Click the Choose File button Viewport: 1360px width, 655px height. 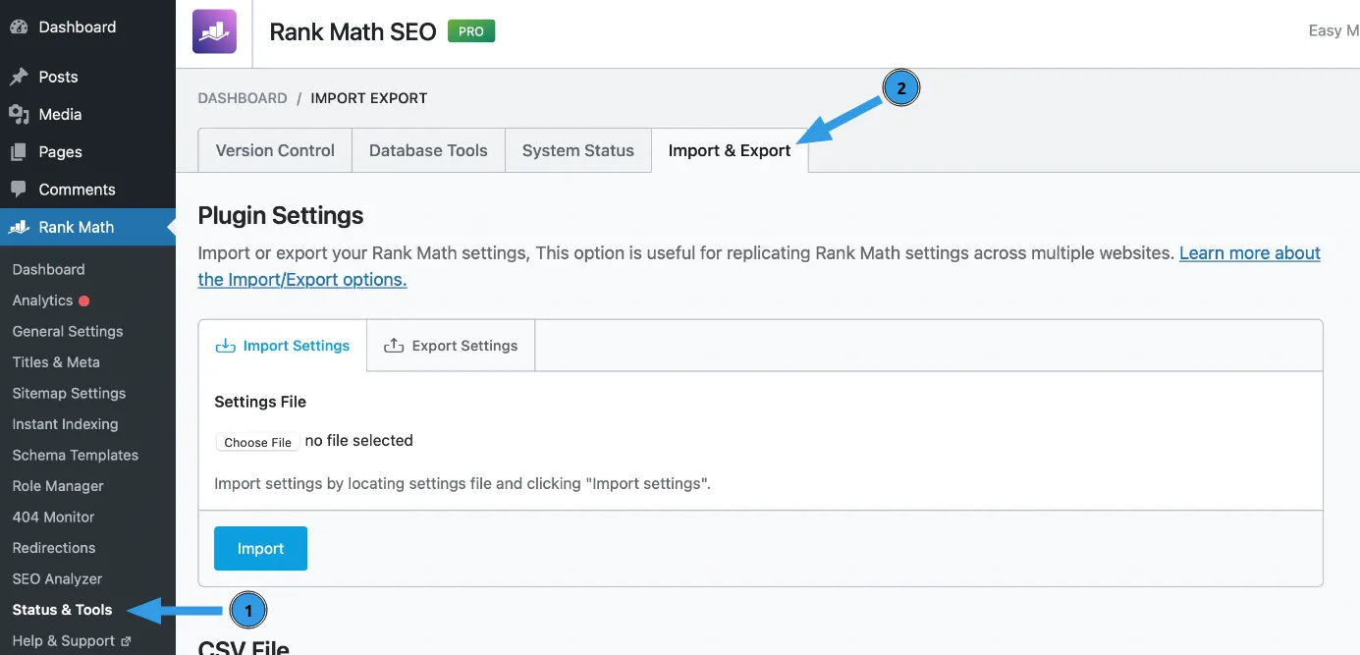257,442
